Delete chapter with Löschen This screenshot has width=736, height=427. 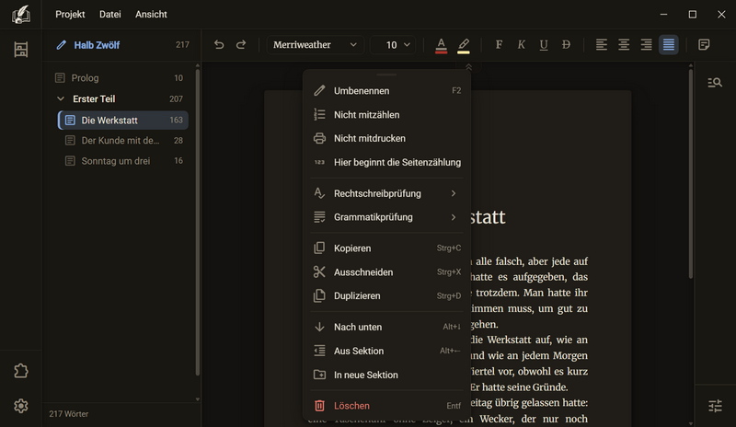386,406
